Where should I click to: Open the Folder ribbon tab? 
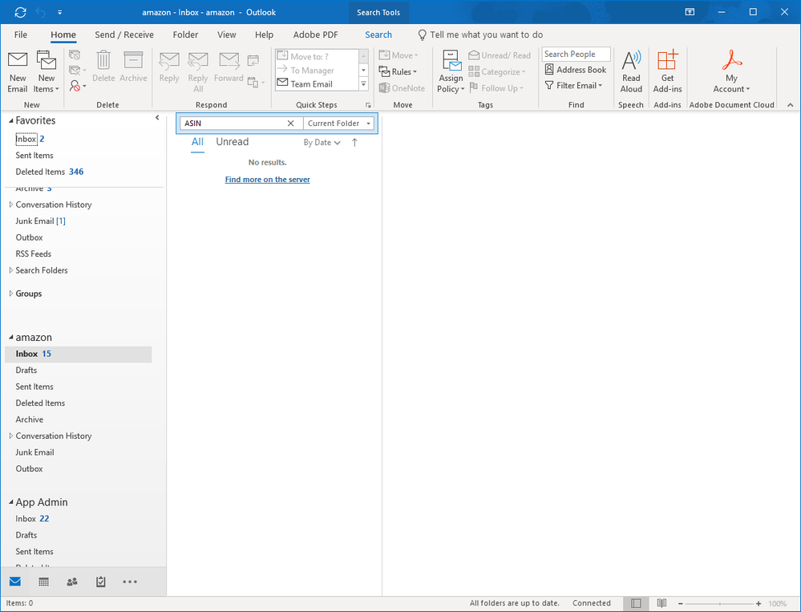[185, 34]
